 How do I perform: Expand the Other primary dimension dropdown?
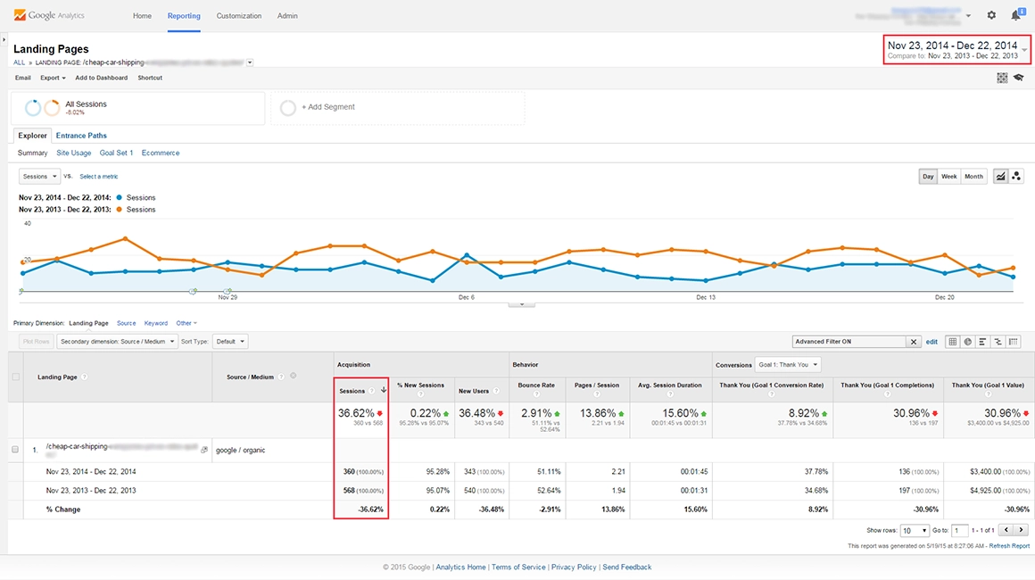(186, 323)
